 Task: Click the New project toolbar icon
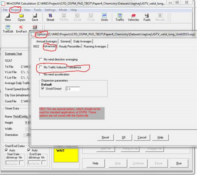click(8, 17)
